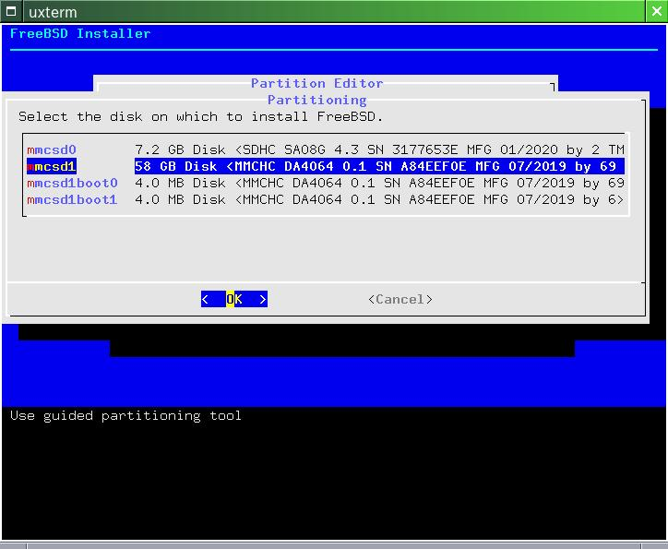Select the mmcsd0 disk entry
This screenshot has height=549, width=668.
pyautogui.click(x=326, y=149)
